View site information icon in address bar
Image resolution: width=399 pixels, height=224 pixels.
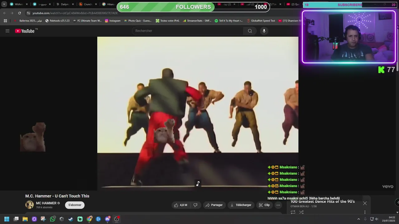pyautogui.click(x=28, y=13)
